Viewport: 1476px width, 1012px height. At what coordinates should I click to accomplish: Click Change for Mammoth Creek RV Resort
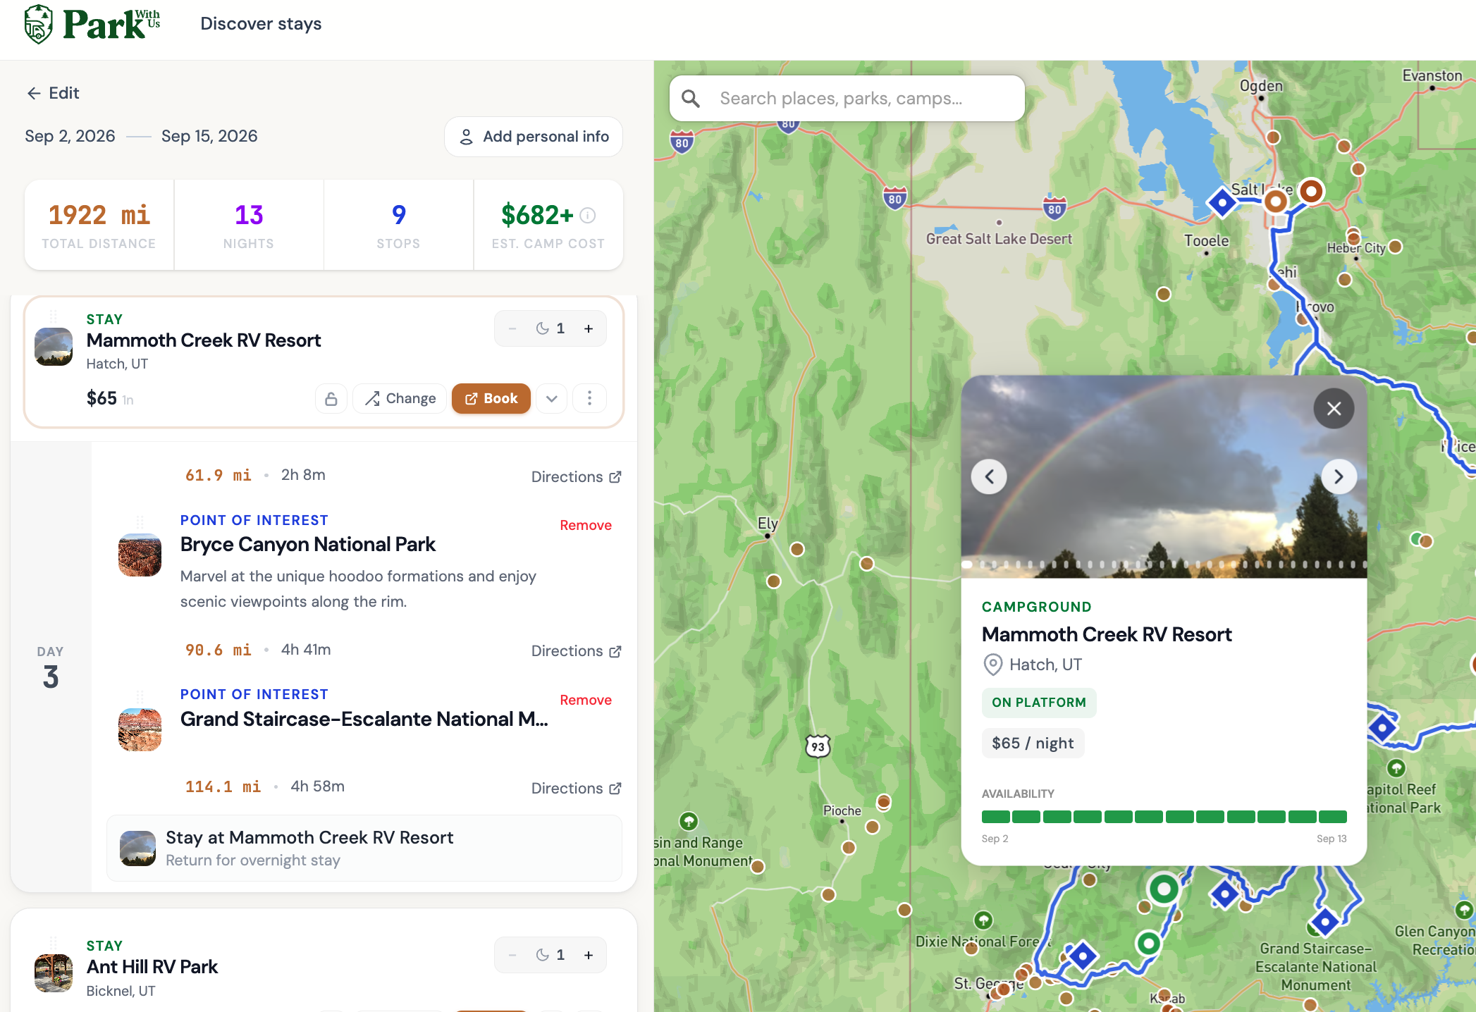point(400,399)
